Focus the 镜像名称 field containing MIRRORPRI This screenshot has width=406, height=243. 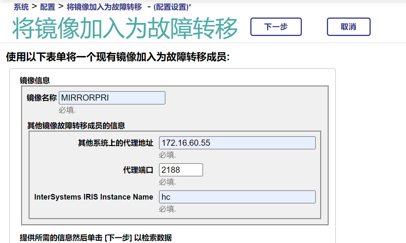coord(112,98)
